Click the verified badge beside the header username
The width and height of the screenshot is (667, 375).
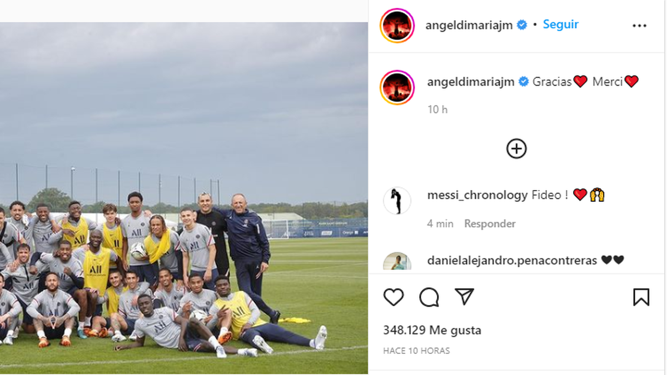[522, 25]
